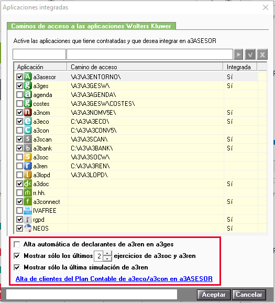Enable the a3soc application checkbox
Viewport: 275px width, 303px height.
tap(19, 157)
